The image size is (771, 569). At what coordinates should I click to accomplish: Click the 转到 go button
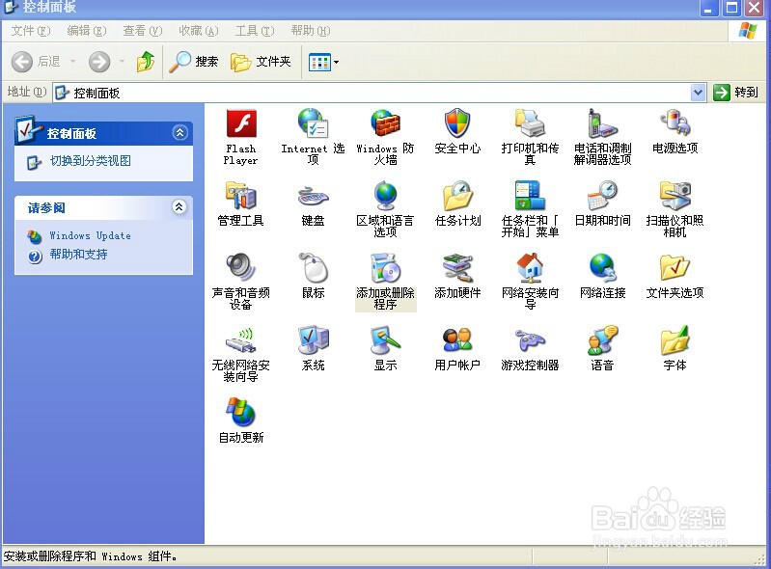point(736,93)
